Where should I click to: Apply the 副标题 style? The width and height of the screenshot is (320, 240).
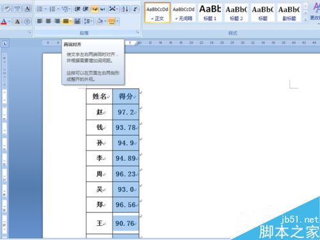289,12
